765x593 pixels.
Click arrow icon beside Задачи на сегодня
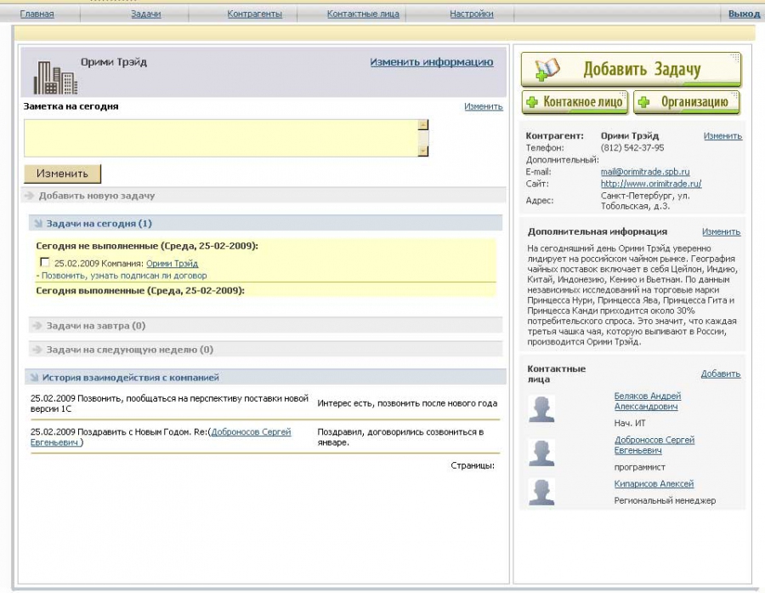[37, 224]
